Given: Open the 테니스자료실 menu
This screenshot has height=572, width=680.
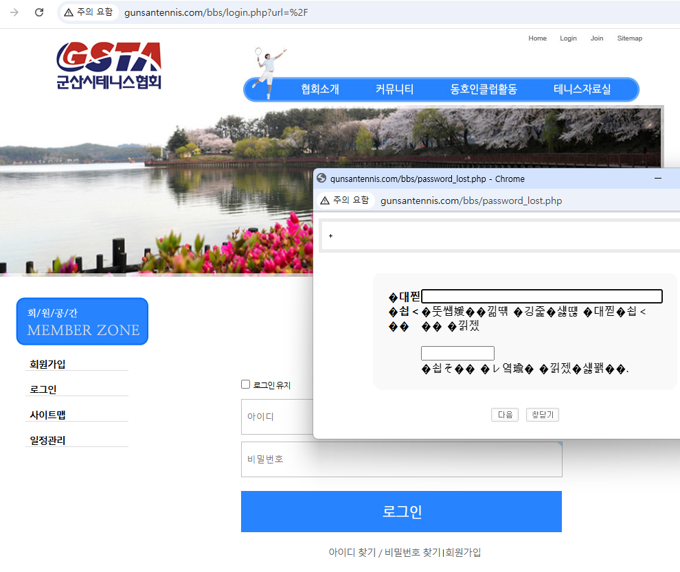Looking at the screenshot, I should (x=583, y=89).
